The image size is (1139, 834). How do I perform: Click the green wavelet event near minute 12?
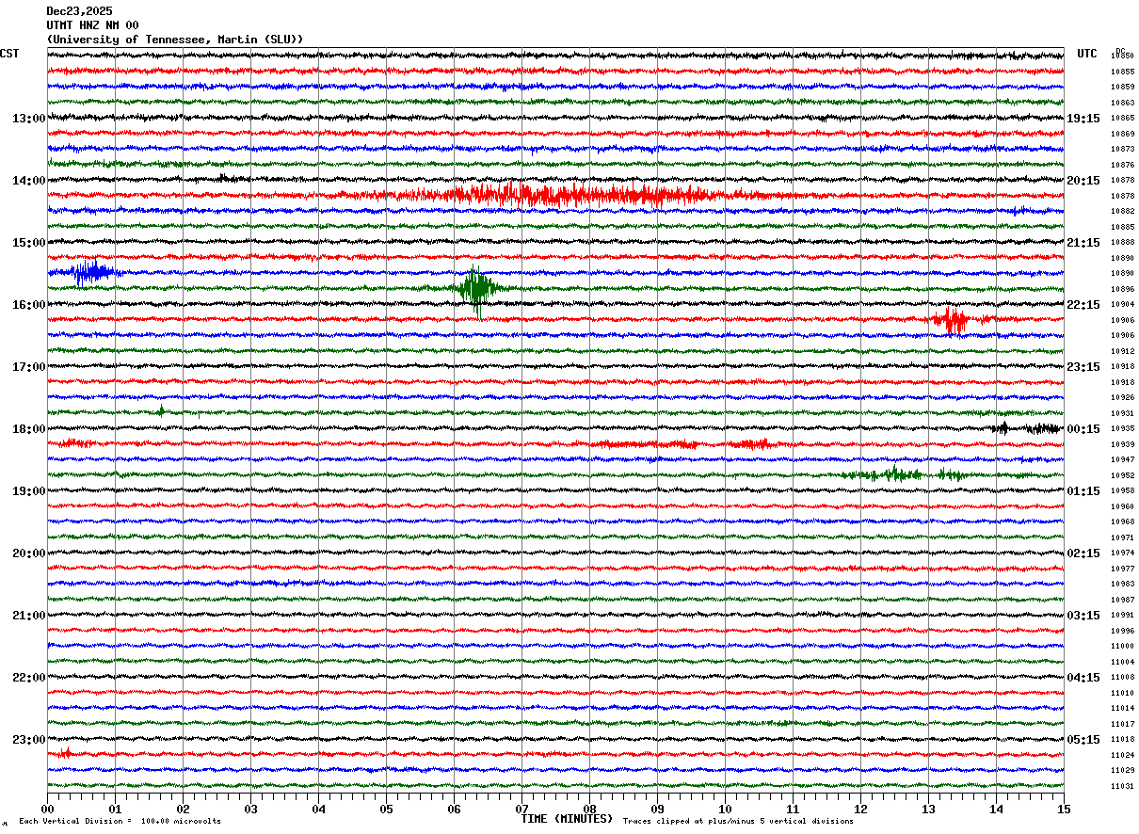[894, 474]
